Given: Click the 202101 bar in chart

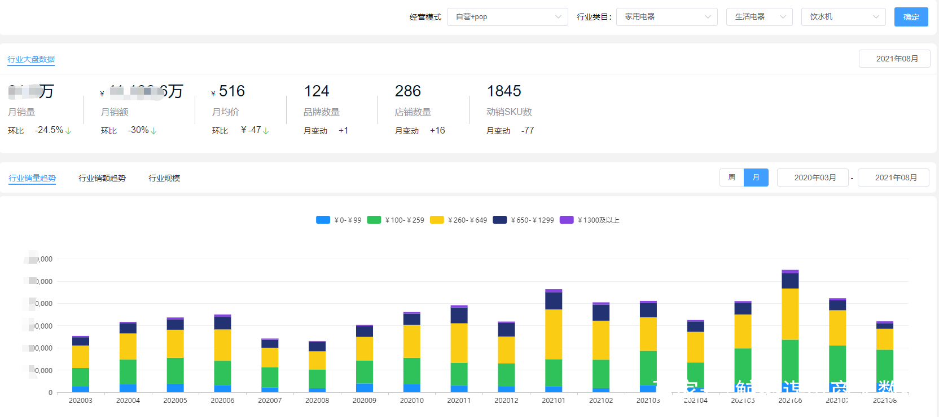Looking at the screenshot, I should (554, 341).
